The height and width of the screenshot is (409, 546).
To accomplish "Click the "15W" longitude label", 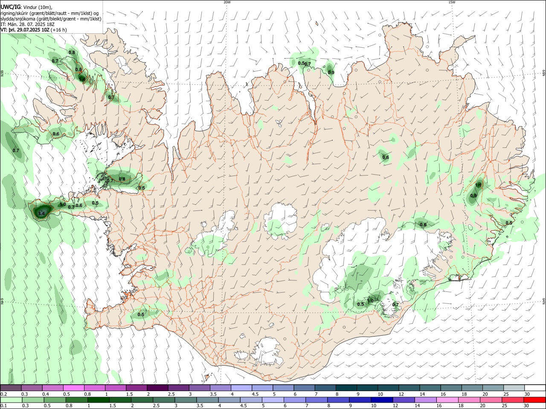I will tap(452, 2).
